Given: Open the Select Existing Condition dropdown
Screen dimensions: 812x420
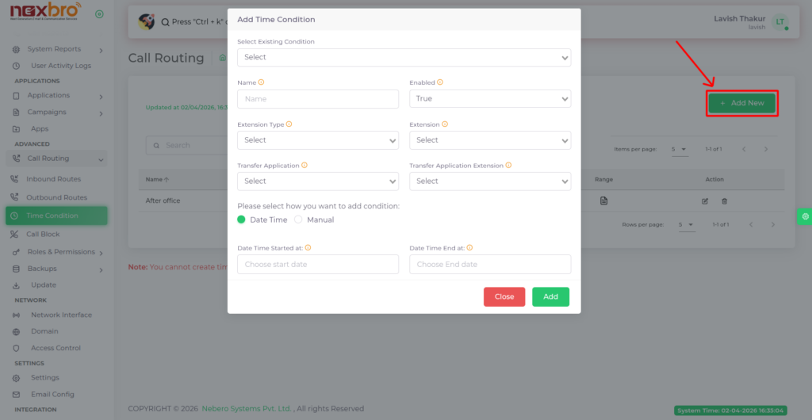Looking at the screenshot, I should (404, 57).
